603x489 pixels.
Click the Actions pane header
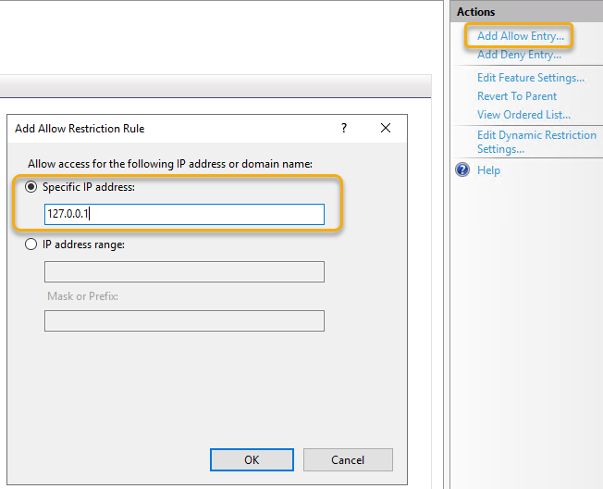tap(526, 12)
